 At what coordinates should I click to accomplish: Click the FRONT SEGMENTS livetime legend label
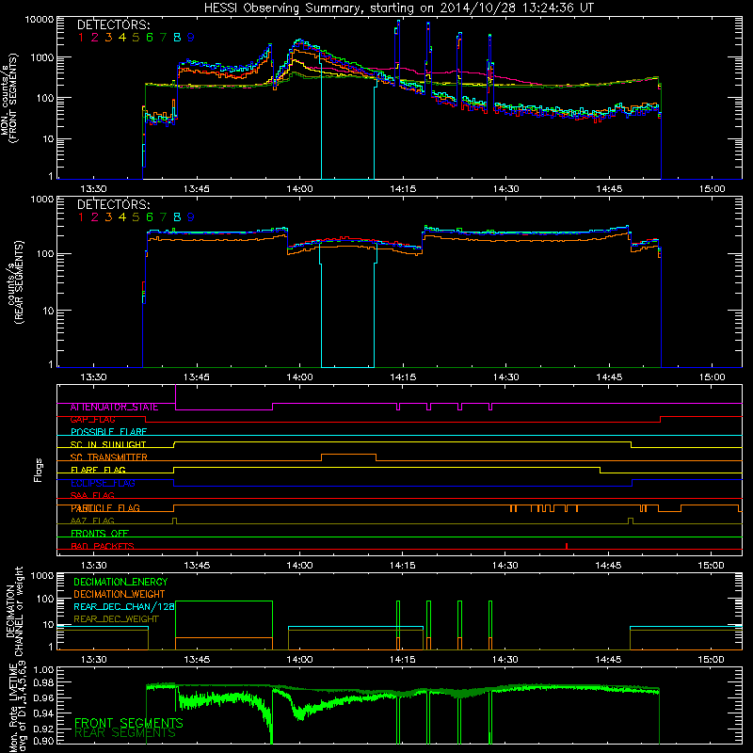tap(129, 723)
